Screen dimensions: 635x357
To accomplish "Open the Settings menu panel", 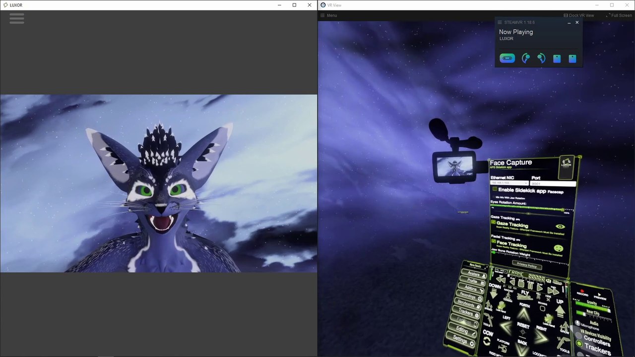I will [x=461, y=341].
